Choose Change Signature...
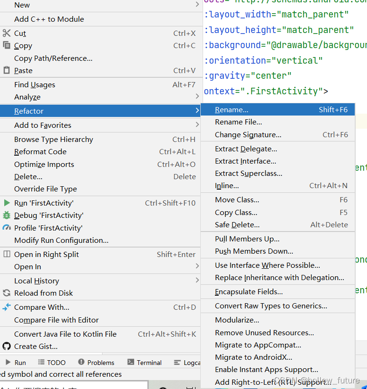 (278, 135)
